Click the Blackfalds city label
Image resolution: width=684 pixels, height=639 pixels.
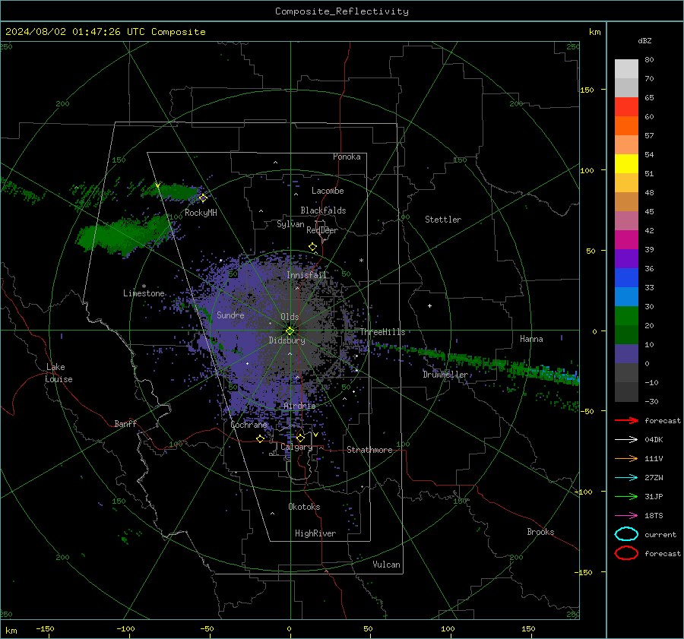(x=323, y=210)
